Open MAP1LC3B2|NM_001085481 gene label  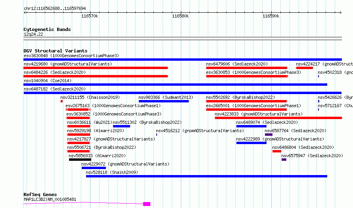tap(50, 199)
